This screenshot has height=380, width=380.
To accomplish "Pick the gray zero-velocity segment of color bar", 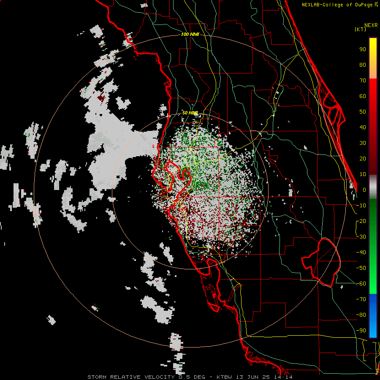I will click(373, 187).
